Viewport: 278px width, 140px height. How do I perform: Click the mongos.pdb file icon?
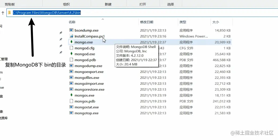(71, 101)
